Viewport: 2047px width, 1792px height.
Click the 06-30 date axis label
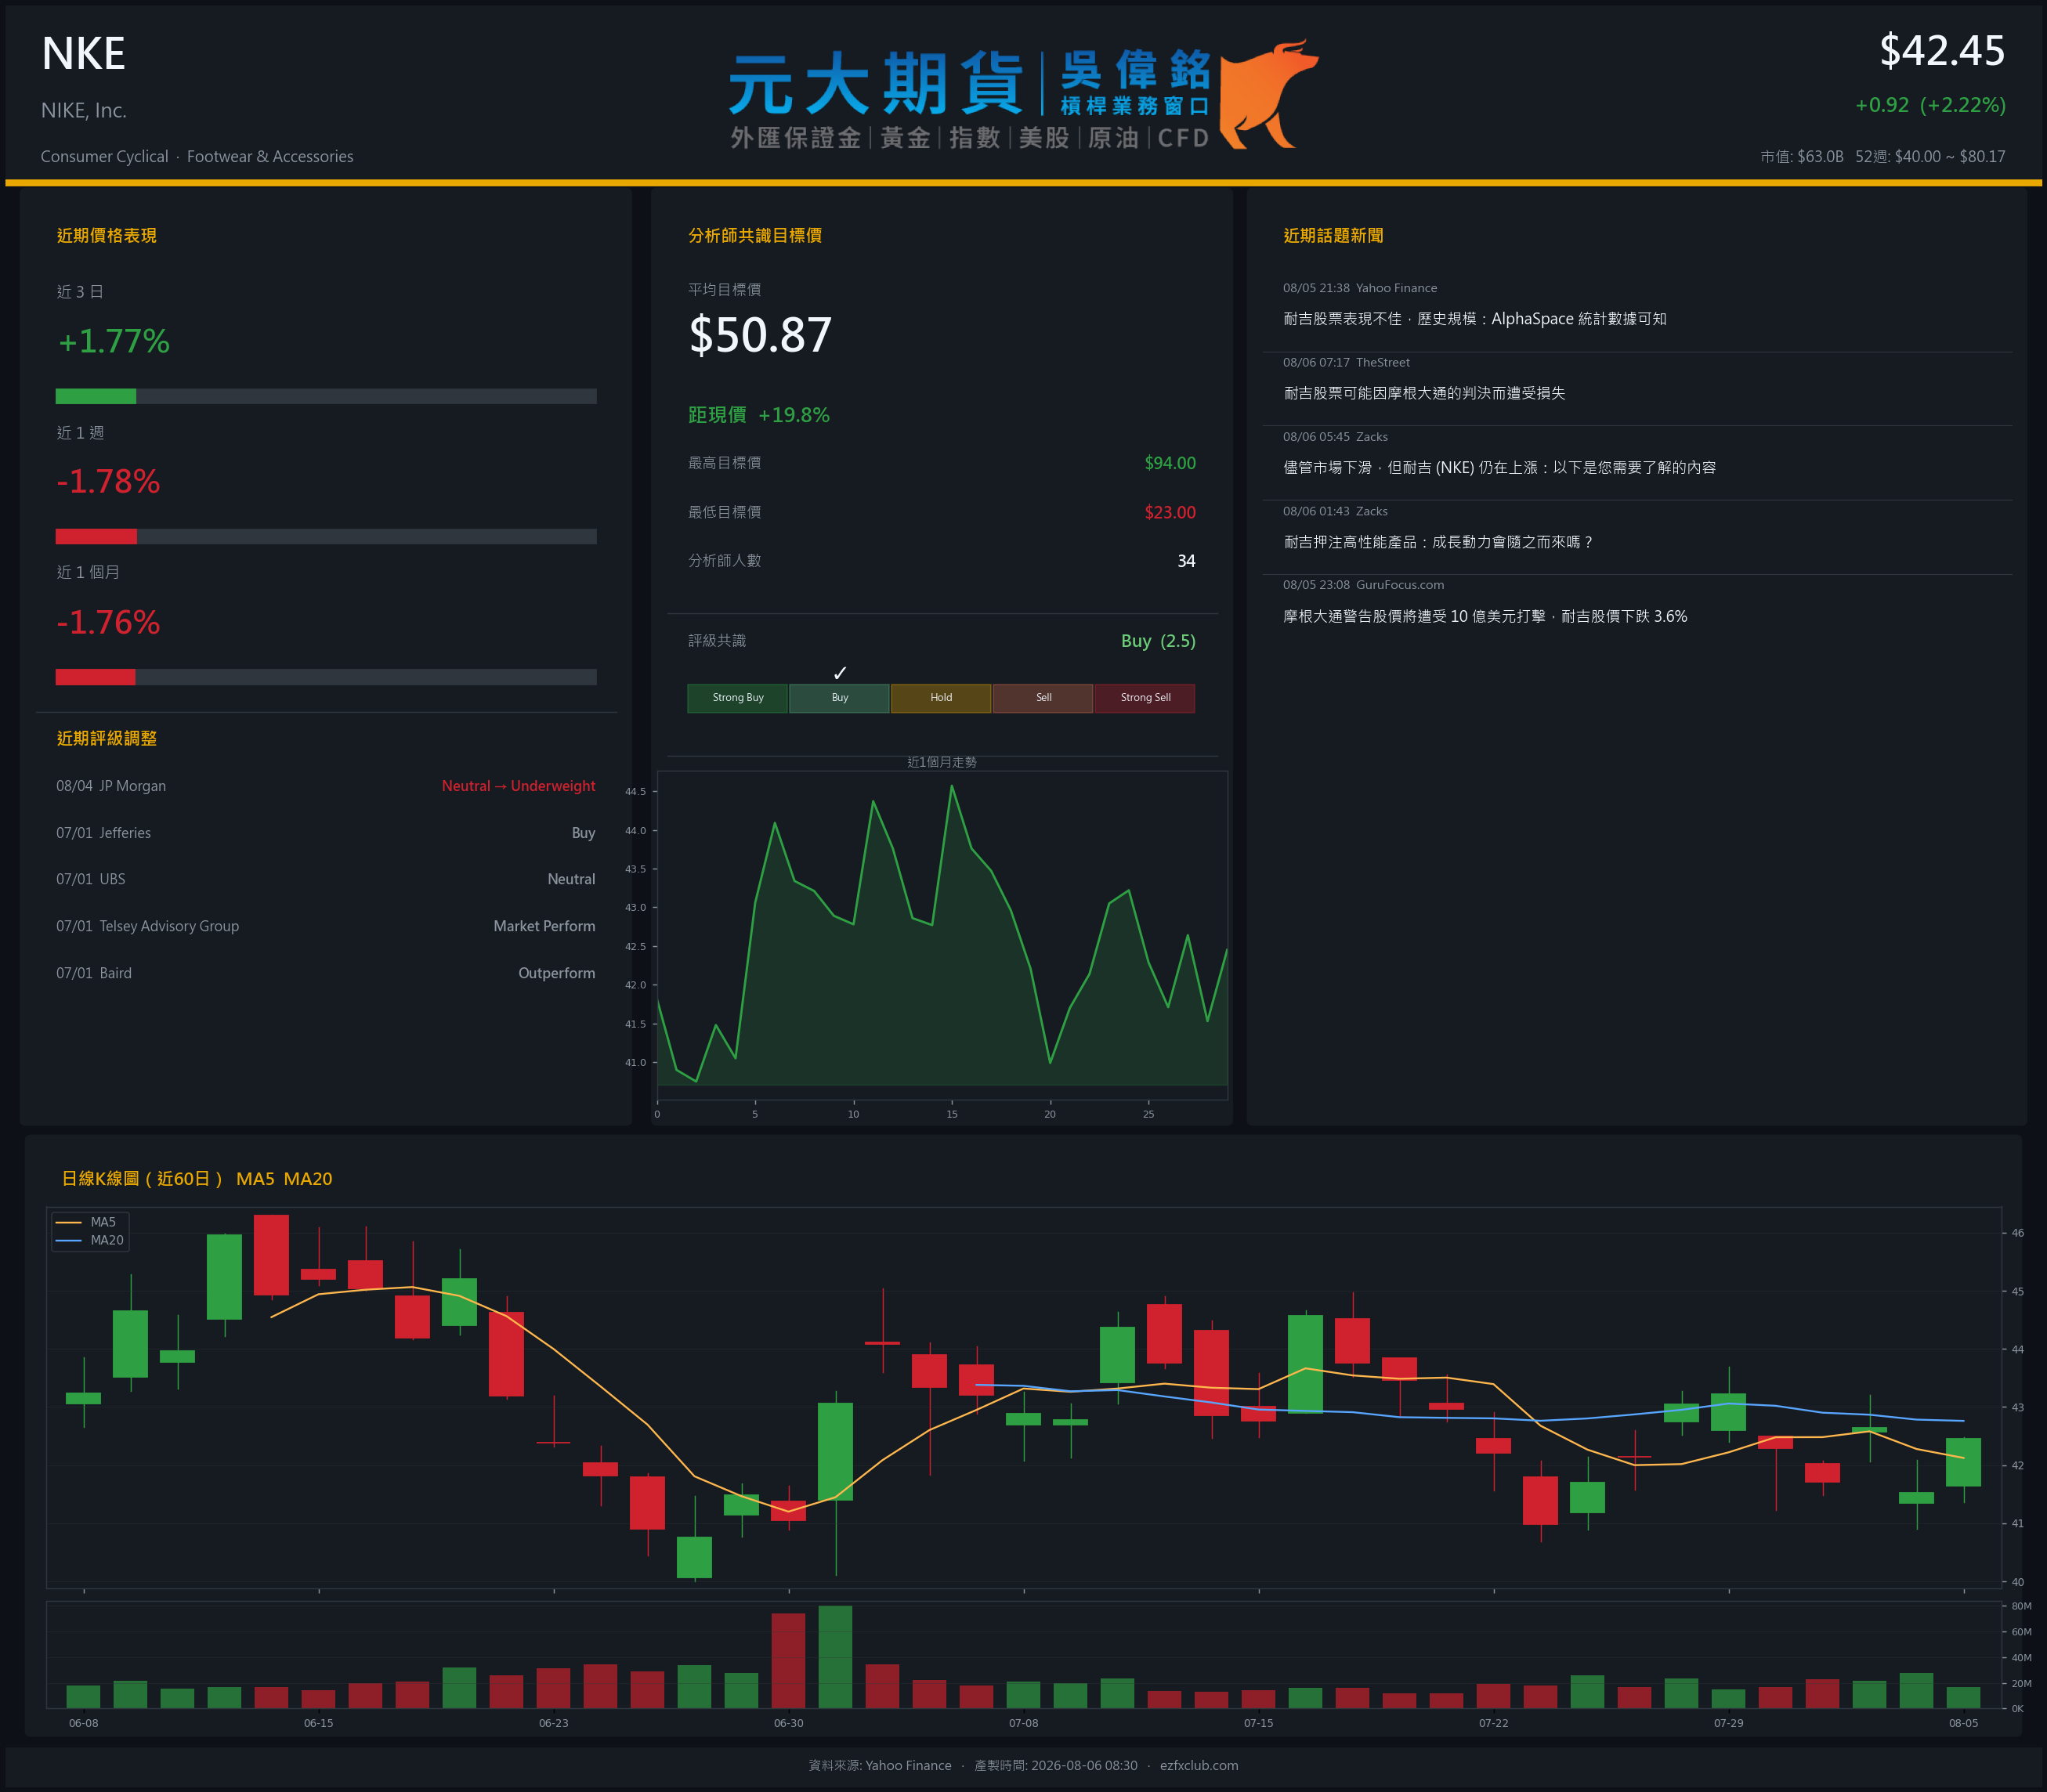pos(788,1723)
